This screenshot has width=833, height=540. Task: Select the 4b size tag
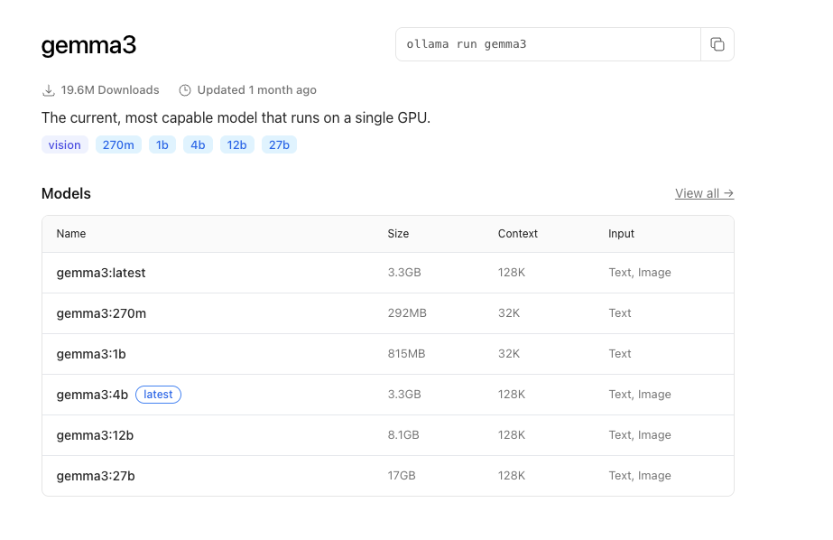point(198,144)
